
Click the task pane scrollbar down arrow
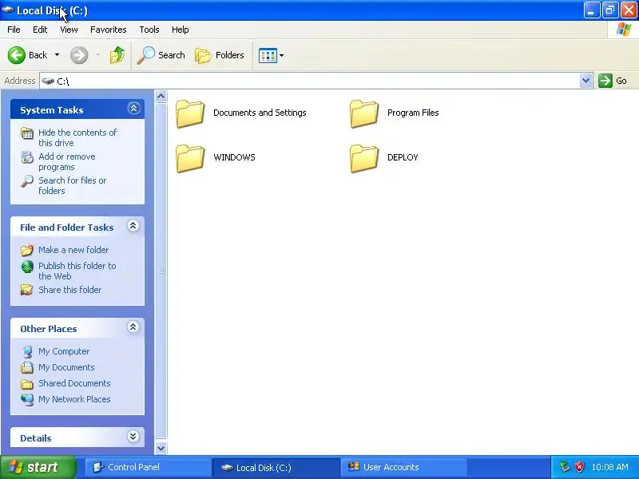[x=161, y=448]
